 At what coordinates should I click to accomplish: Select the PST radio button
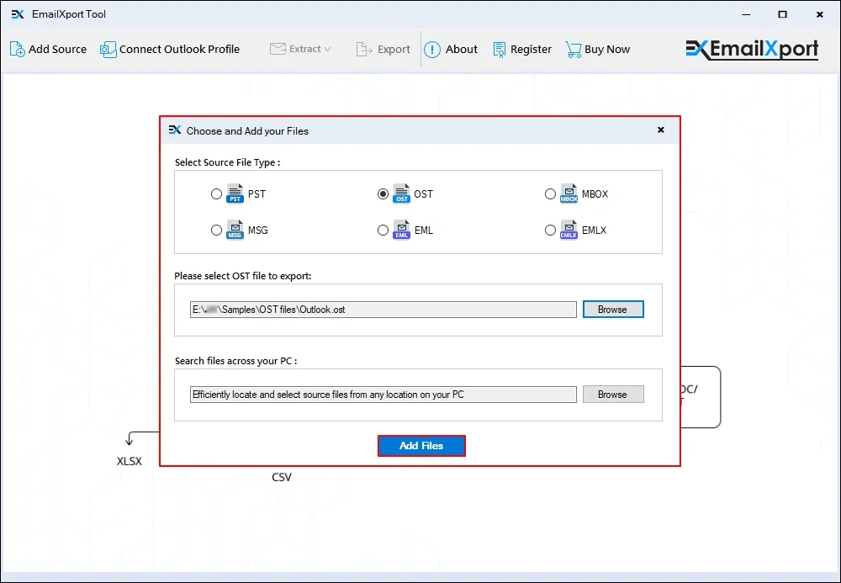pos(215,193)
